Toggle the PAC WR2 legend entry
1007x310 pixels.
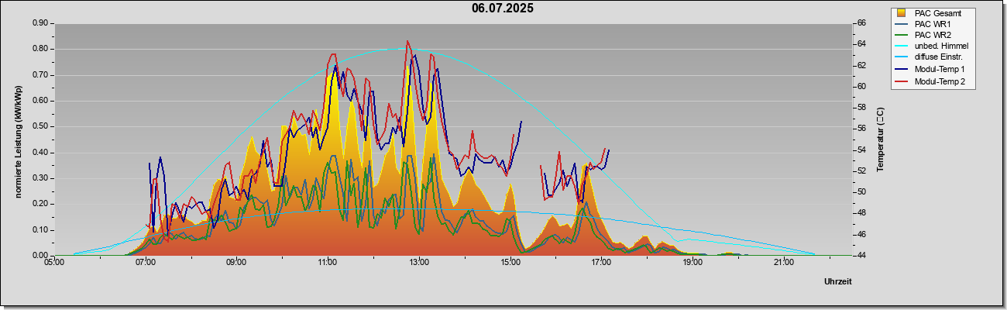point(933,36)
